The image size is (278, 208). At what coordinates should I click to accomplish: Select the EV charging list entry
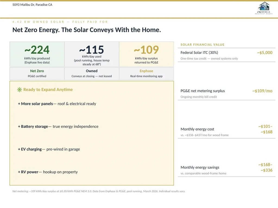point(49,149)
